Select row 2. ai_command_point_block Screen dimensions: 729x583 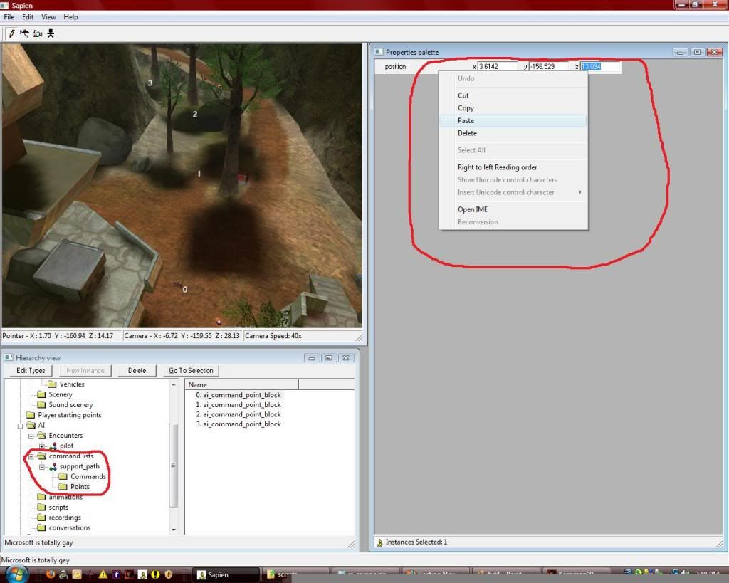pyautogui.click(x=238, y=414)
